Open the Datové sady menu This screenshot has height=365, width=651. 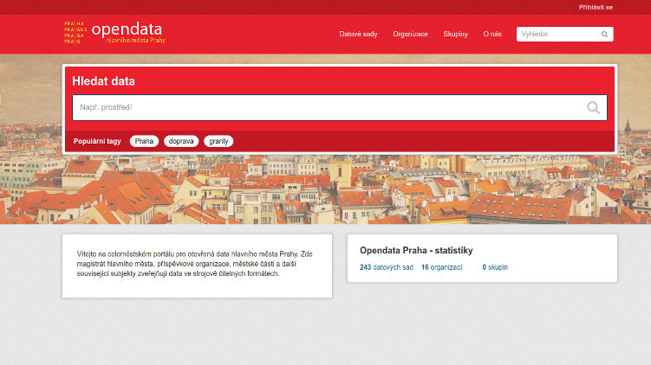pos(358,34)
